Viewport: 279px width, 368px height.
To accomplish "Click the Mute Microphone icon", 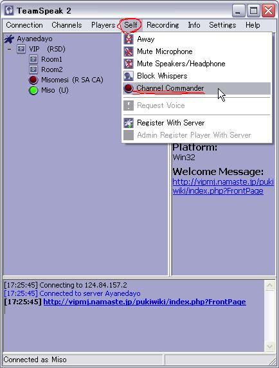I will 129,51.
